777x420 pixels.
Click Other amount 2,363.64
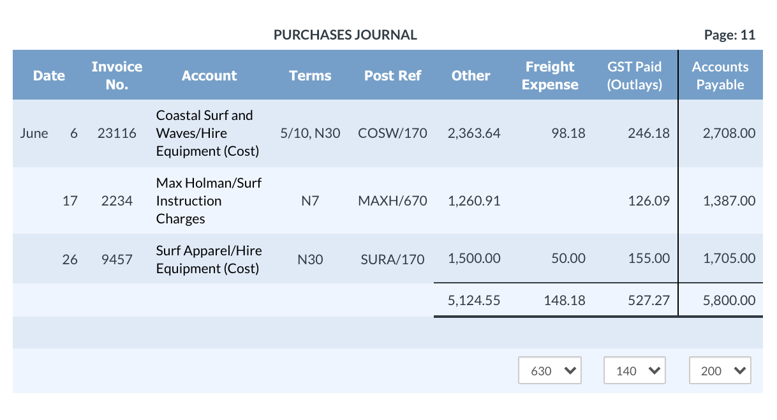(x=474, y=133)
